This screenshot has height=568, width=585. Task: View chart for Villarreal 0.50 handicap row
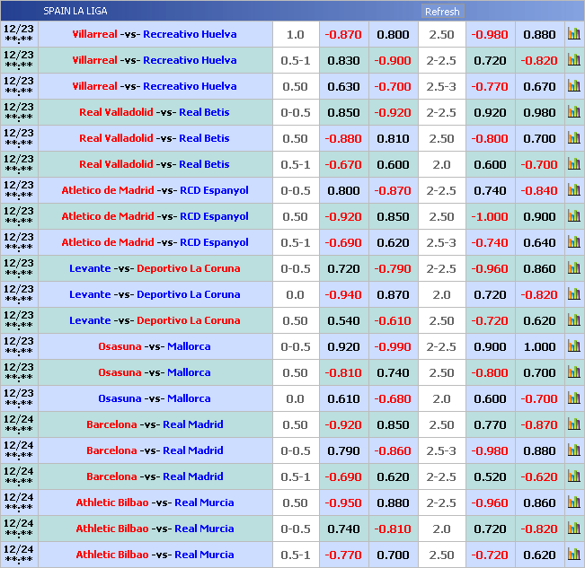[573, 86]
